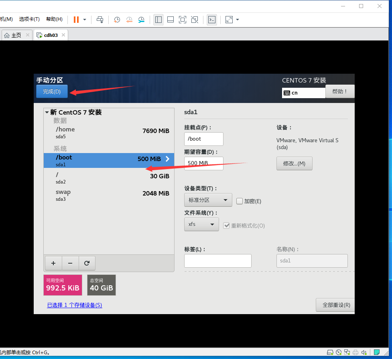Select the root / sda2 partition
This screenshot has height=359, width=392.
(x=109, y=178)
